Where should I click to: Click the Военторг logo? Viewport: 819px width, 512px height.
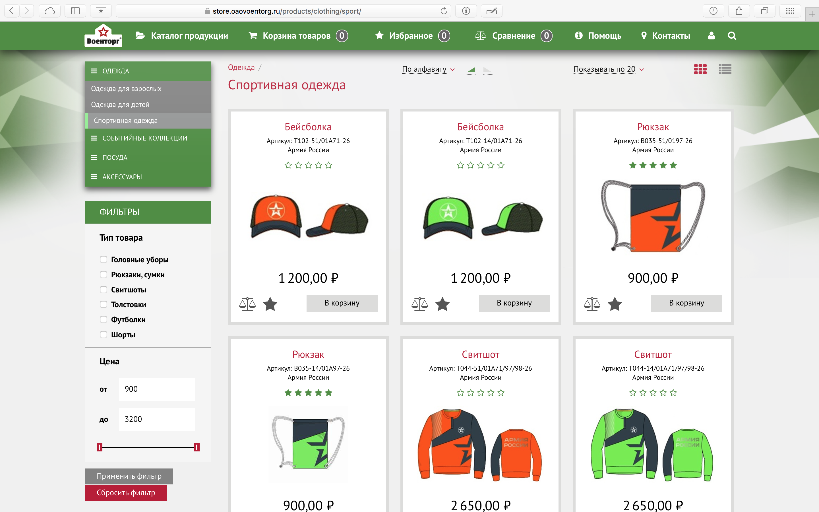click(103, 36)
